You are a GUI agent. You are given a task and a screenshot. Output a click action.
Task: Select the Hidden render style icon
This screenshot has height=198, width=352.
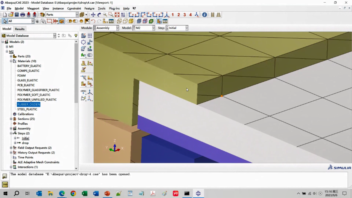click(x=125, y=21)
